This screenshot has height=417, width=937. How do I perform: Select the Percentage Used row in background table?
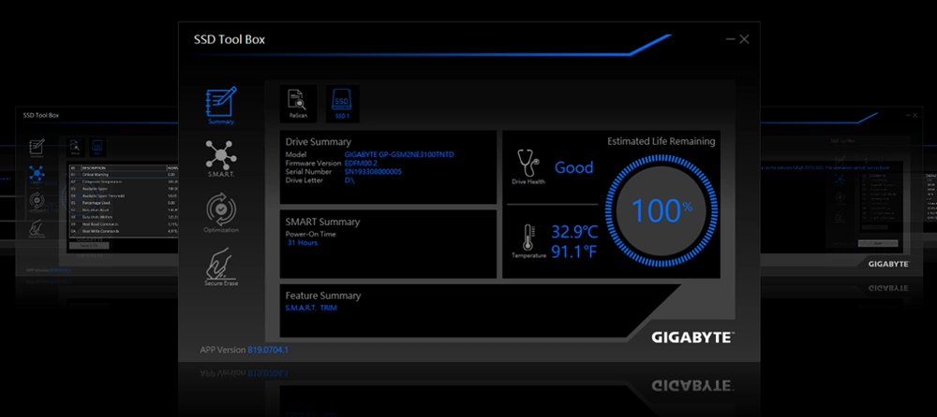pyautogui.click(x=123, y=203)
